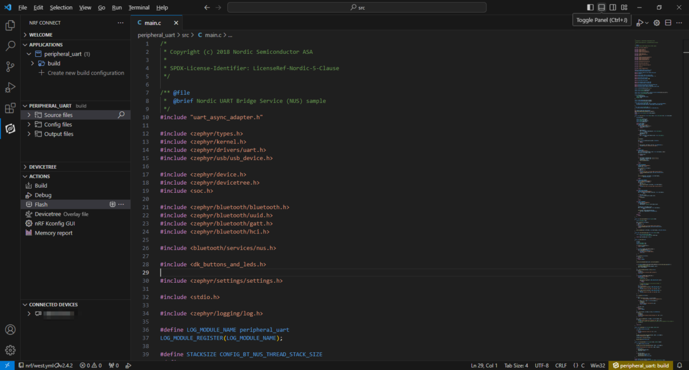Open the Run and Debug view
The image size is (689, 370).
point(10,87)
